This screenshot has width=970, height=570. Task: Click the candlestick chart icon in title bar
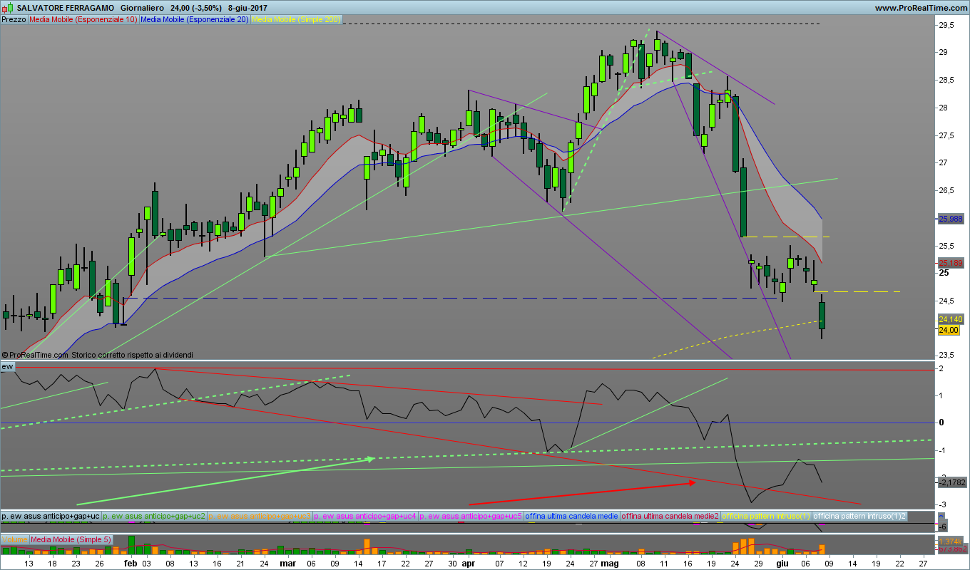click(x=7, y=6)
